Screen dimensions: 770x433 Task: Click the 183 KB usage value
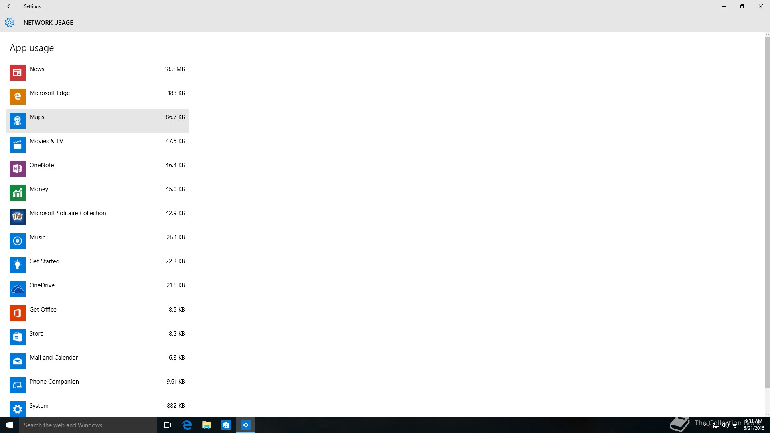point(176,93)
